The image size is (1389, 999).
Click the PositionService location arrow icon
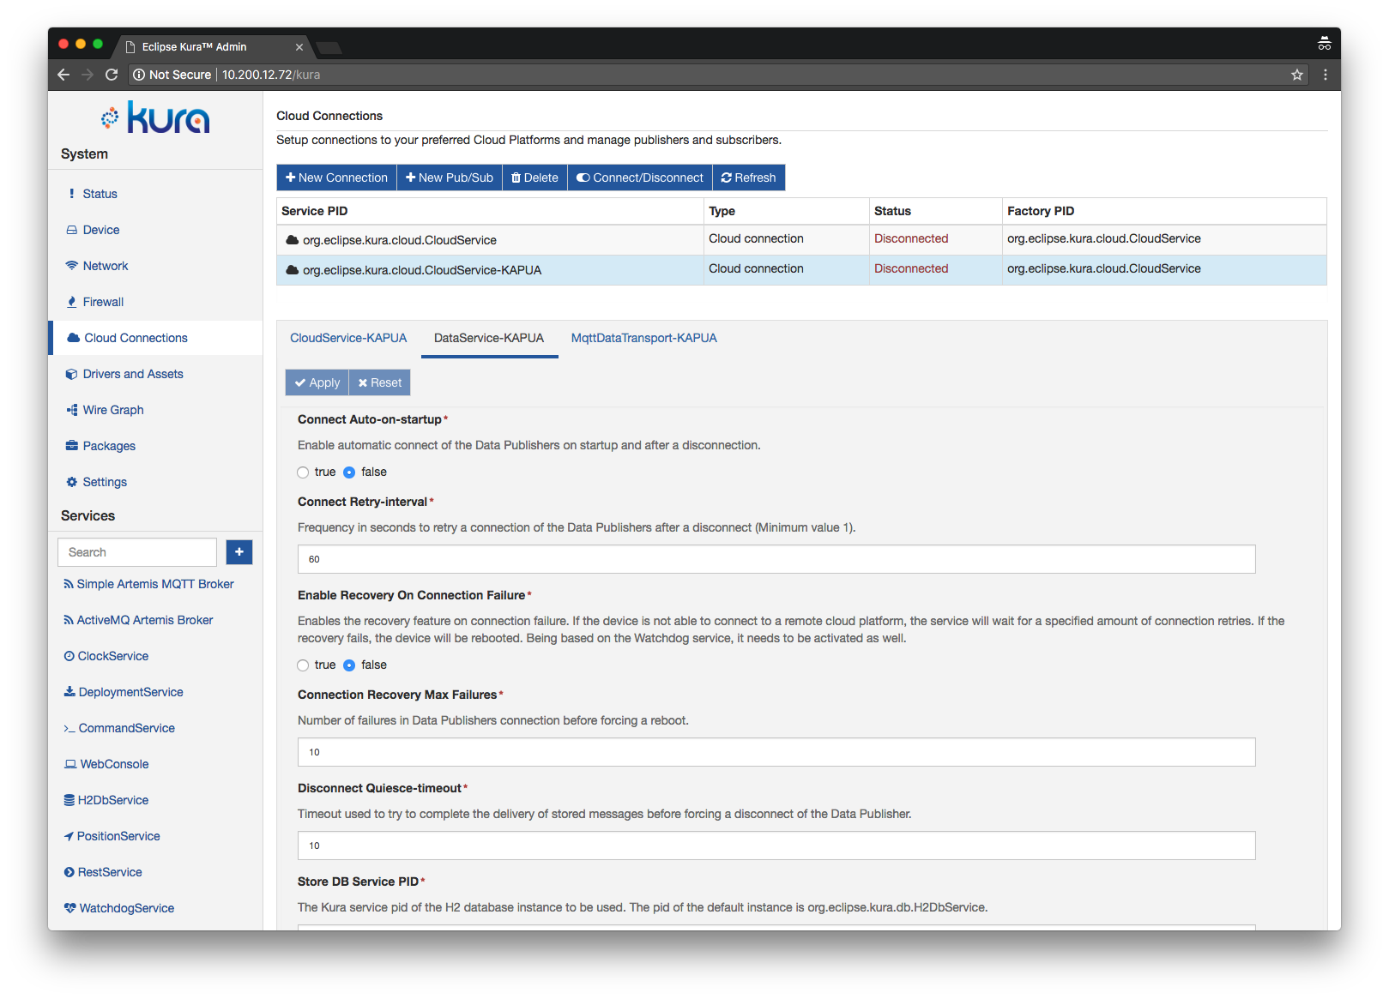69,836
